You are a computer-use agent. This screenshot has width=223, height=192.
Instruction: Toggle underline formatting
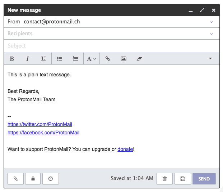click(x=43, y=59)
